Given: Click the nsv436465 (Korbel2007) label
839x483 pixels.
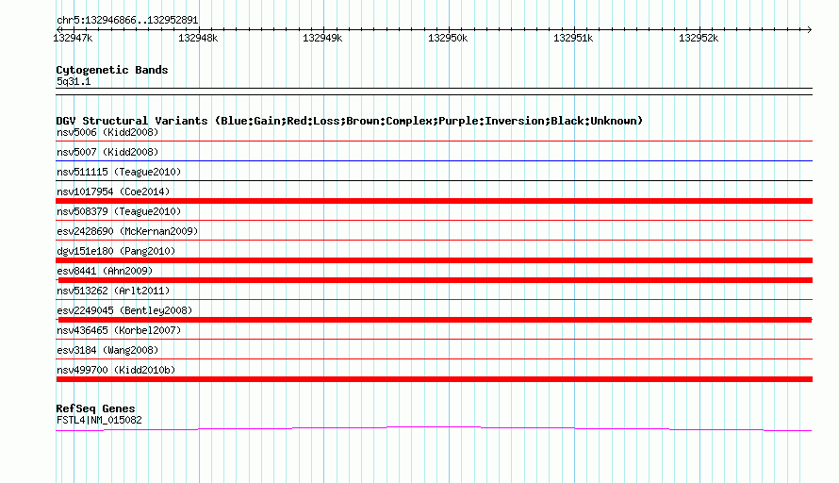Looking at the screenshot, I should [x=119, y=330].
